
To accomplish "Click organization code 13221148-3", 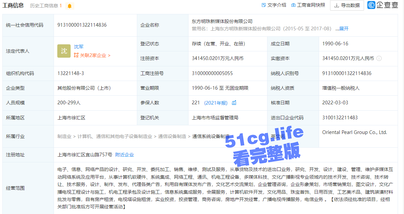I will 71,73.
